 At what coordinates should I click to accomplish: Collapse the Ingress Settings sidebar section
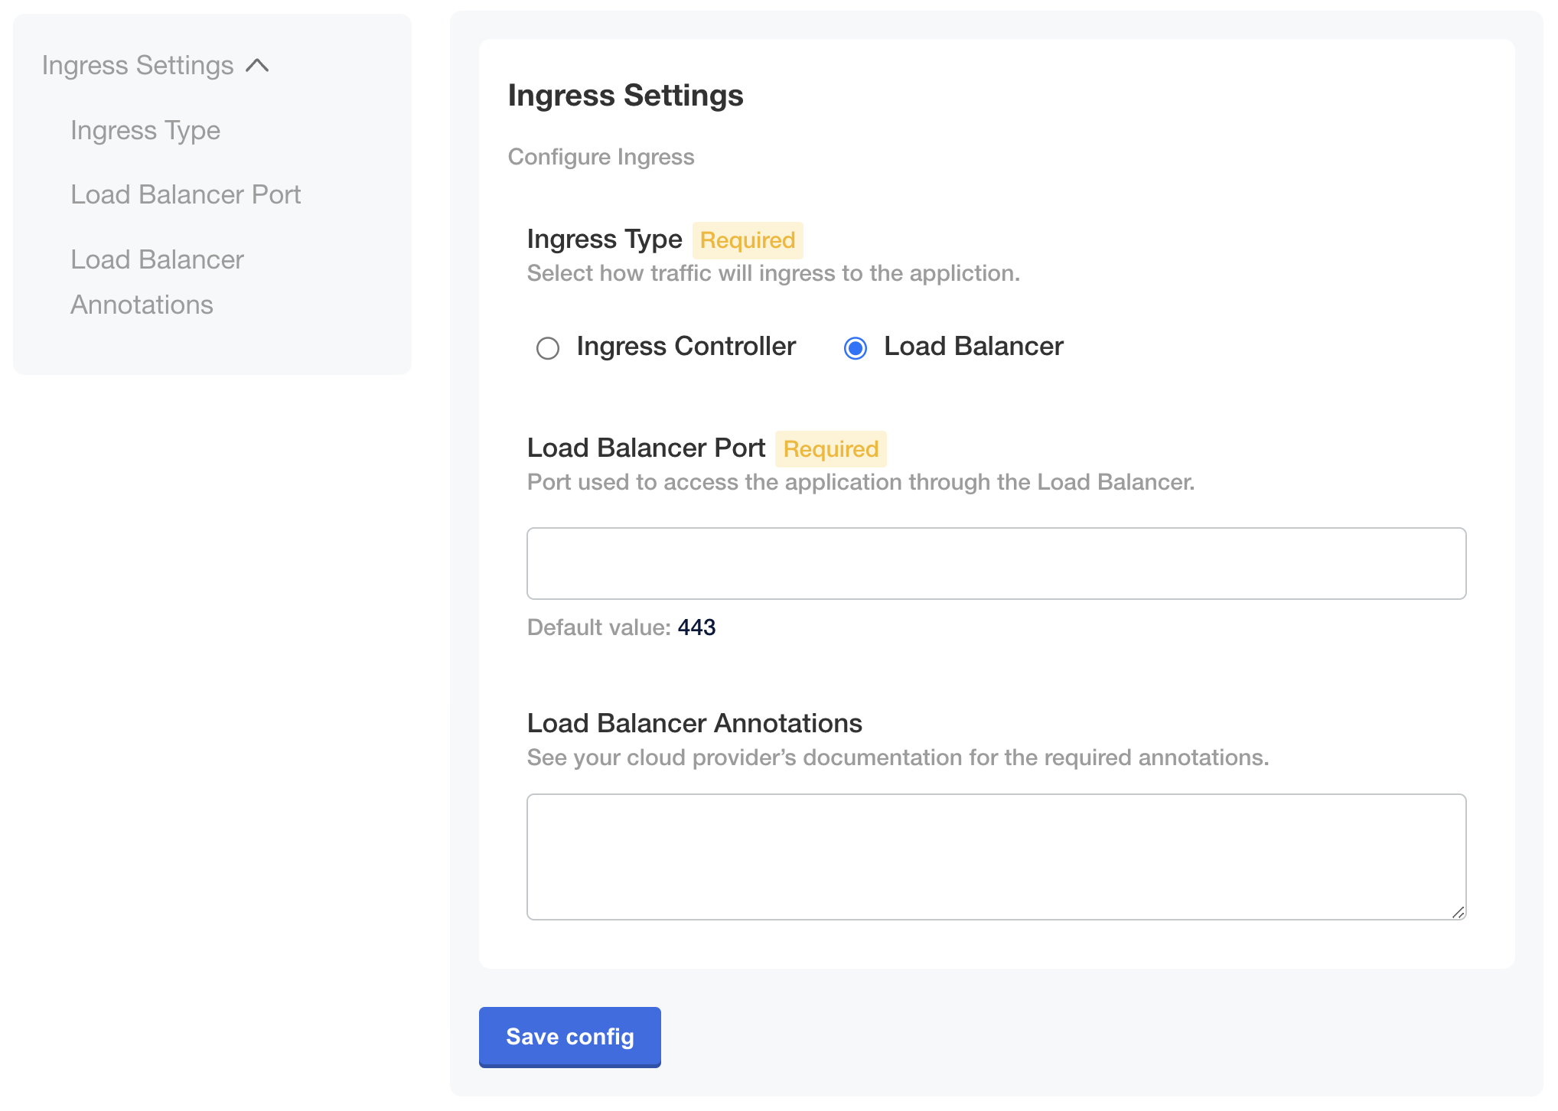pos(259,66)
